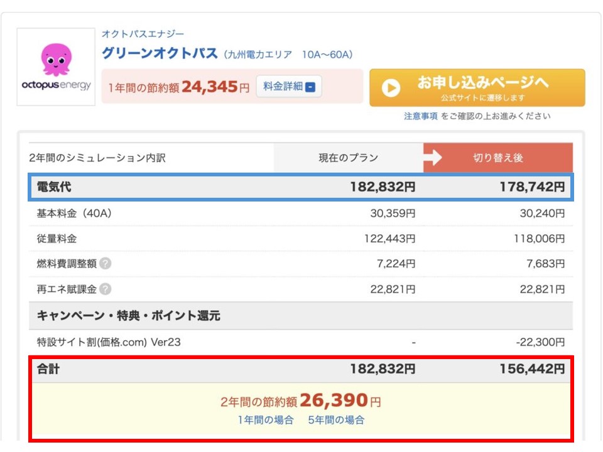Click the 30,240円 basic charge after switching

(542, 213)
